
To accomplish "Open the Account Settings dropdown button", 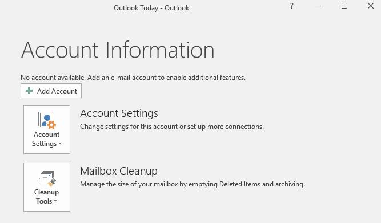I will 47,129.
